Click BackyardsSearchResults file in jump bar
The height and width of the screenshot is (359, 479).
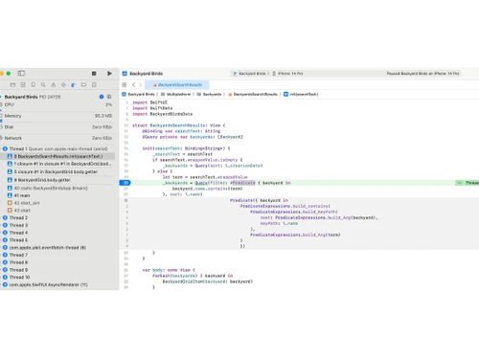pyautogui.click(x=253, y=95)
